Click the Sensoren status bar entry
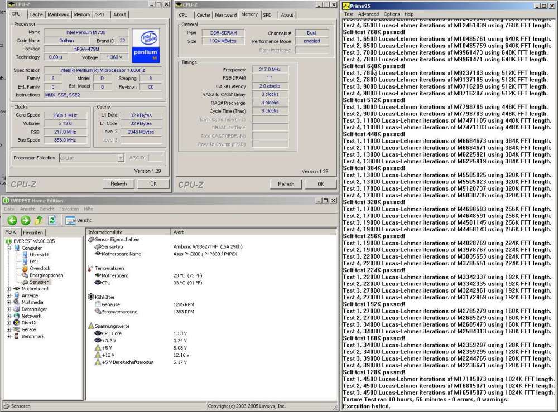 click(17, 406)
